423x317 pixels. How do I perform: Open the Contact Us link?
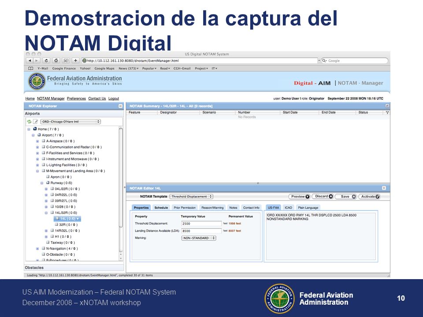pos(97,99)
